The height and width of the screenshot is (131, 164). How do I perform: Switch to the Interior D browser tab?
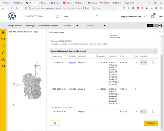(93, 3)
